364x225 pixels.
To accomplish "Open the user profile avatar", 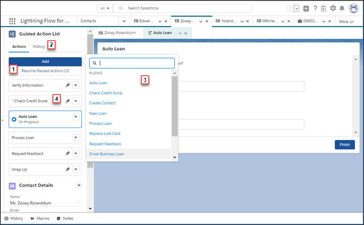I will tap(353, 9).
